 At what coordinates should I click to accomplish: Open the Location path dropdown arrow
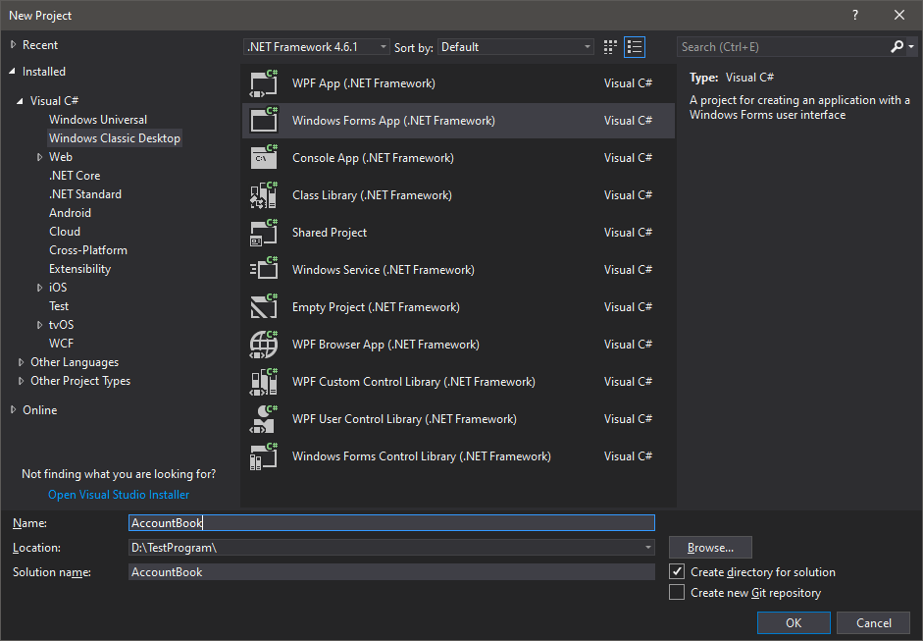coord(647,548)
